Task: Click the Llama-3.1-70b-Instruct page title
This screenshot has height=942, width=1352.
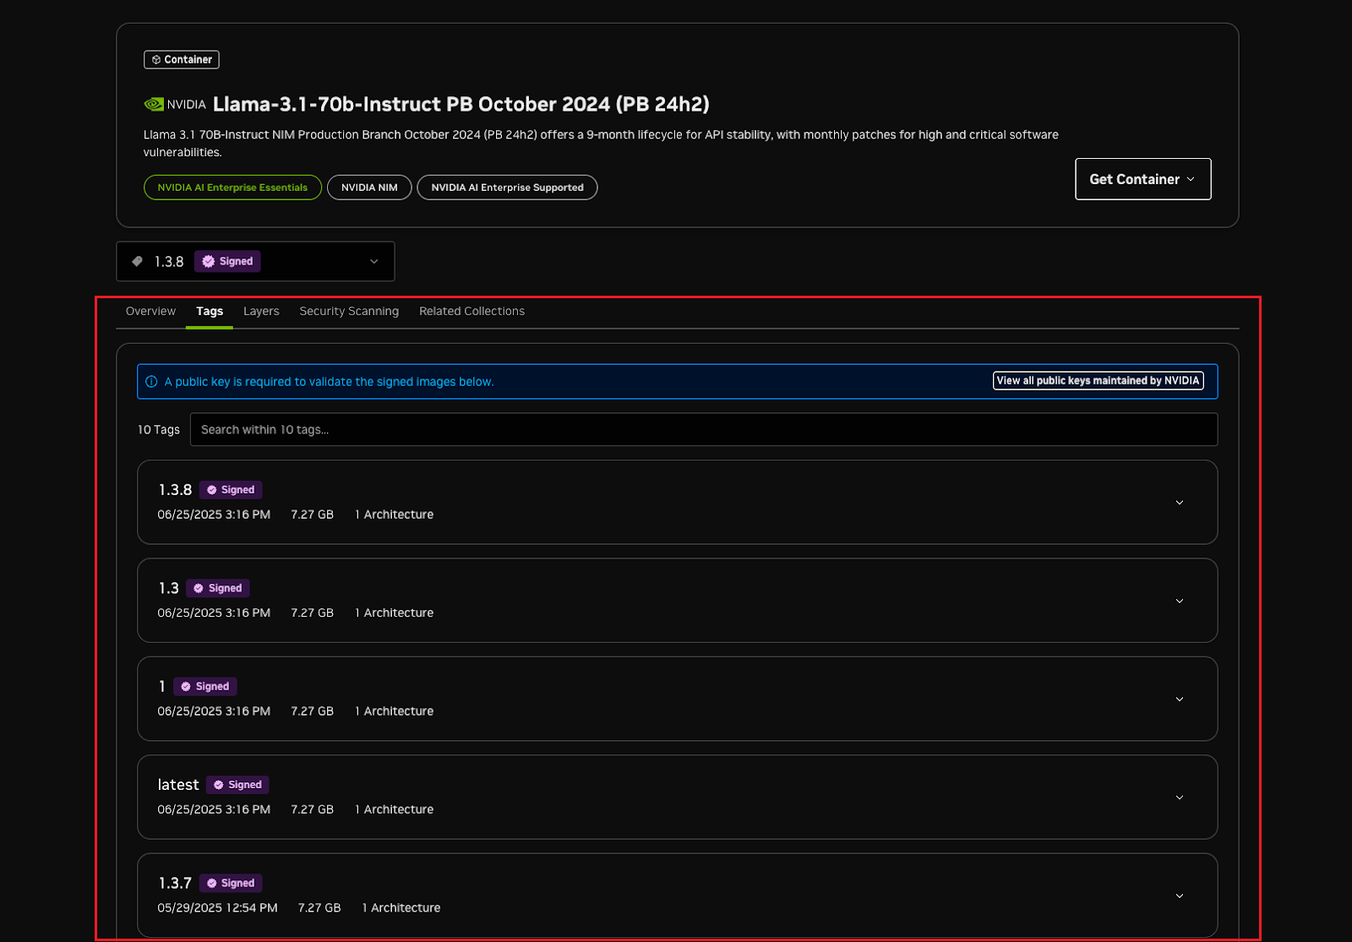Action: 461,104
